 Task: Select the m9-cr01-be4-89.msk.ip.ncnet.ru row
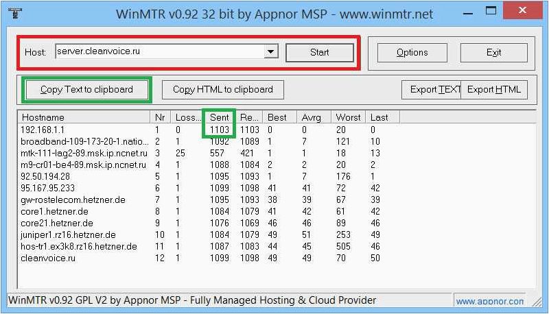click(x=210, y=165)
